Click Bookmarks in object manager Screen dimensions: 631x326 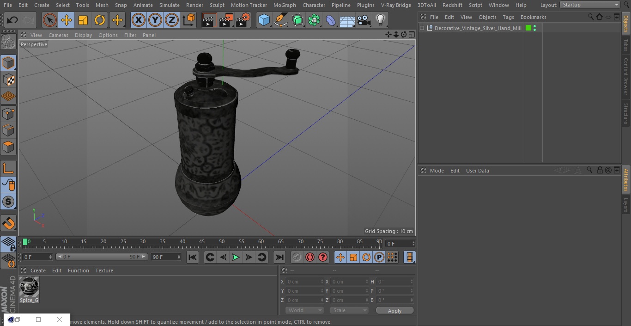[x=533, y=17]
